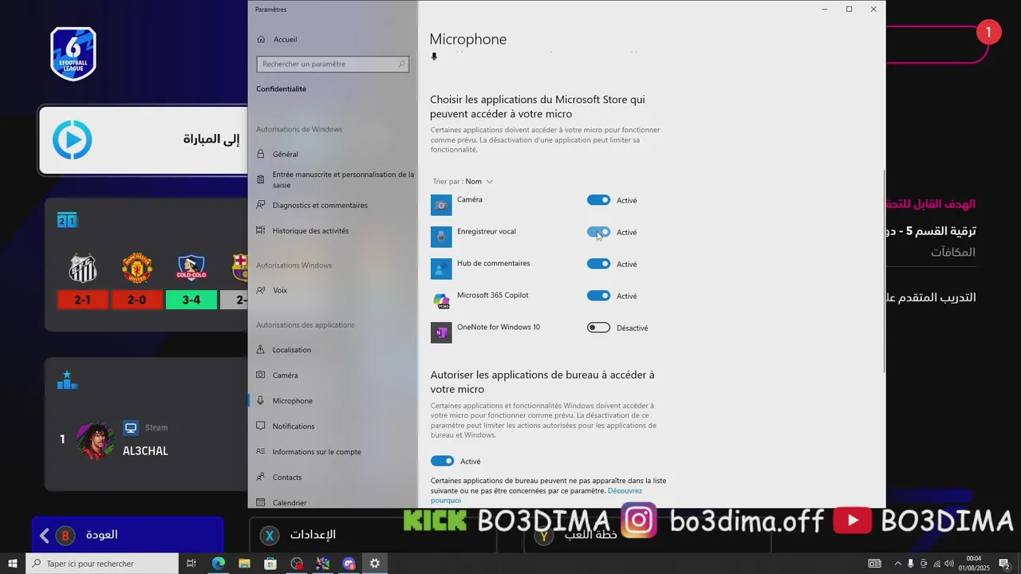Viewport: 1021px width, 574px height.
Task: Enable microphone access for OneNote for Windows 10
Action: [x=598, y=328]
